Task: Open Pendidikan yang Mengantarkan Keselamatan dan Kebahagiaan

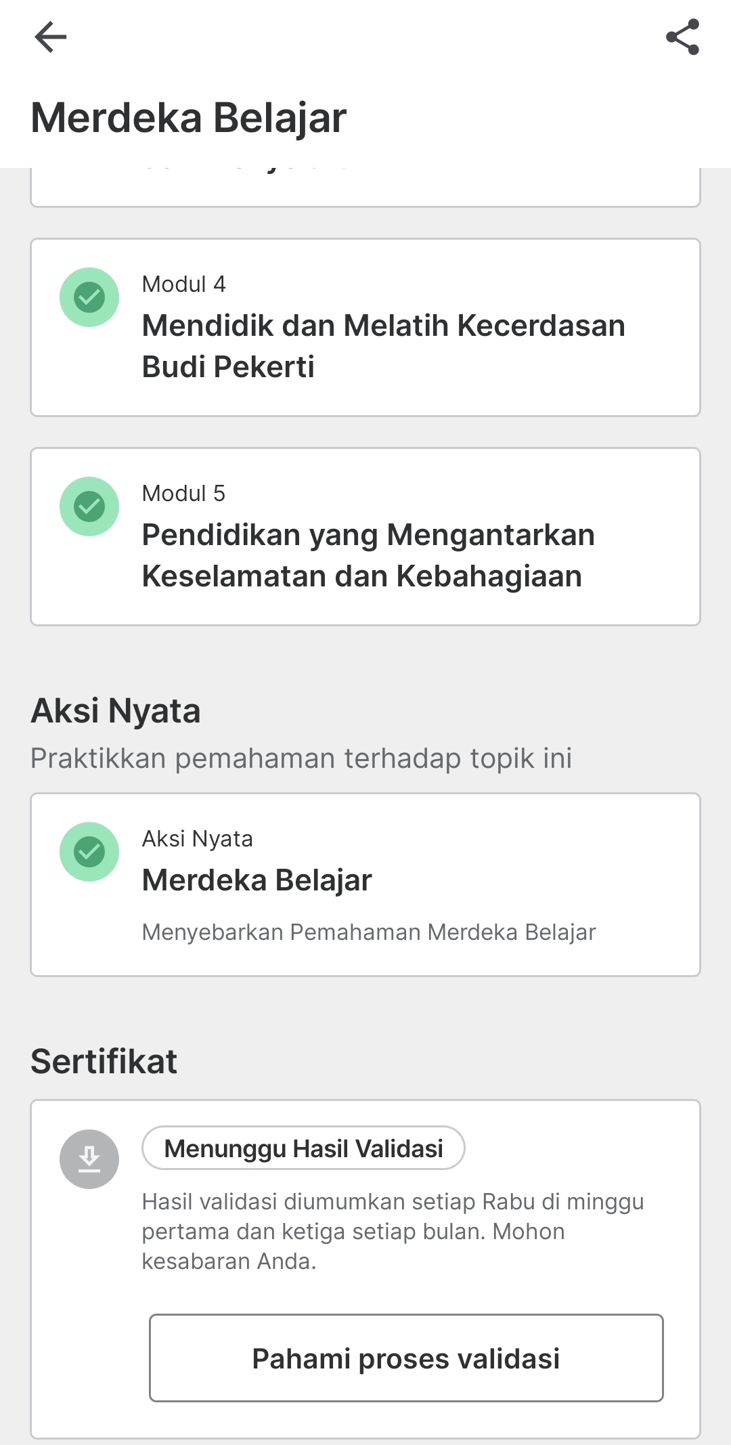Action: click(x=368, y=555)
